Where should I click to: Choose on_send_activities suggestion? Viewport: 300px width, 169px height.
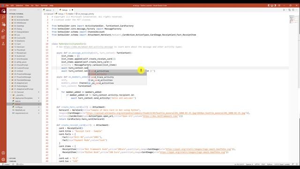[117, 80]
